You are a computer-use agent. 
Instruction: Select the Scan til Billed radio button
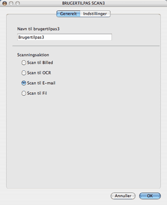pos(24,63)
